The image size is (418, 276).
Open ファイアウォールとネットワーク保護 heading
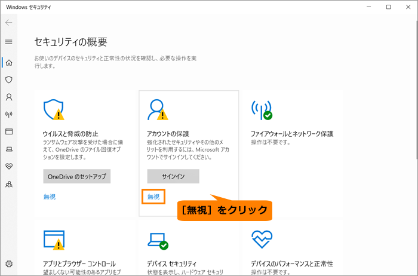pyautogui.click(x=292, y=134)
